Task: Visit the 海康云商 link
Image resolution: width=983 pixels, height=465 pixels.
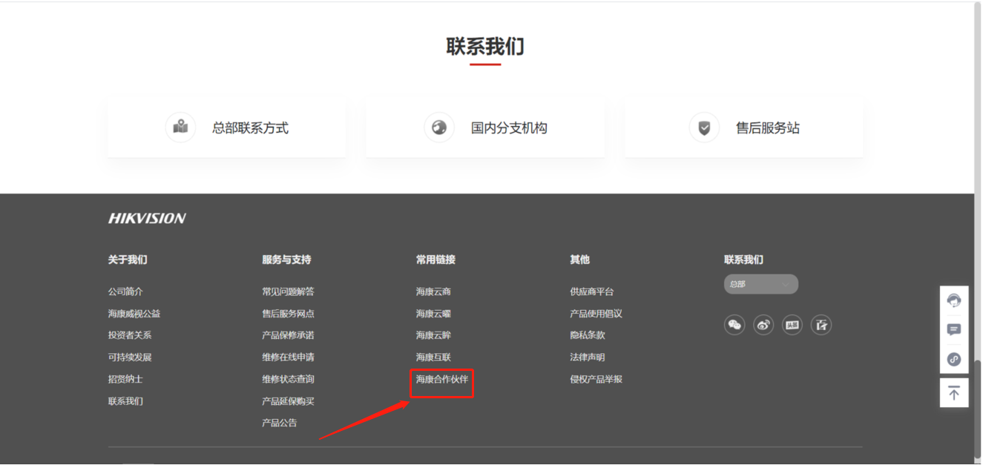Action: click(433, 291)
